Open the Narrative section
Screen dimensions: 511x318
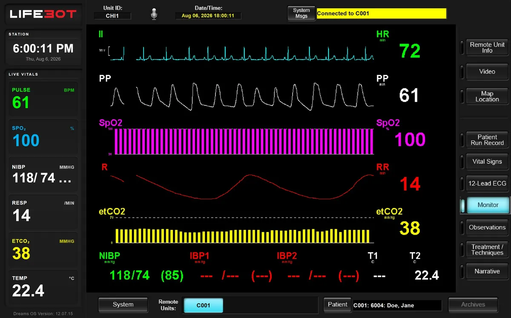tap(487, 271)
